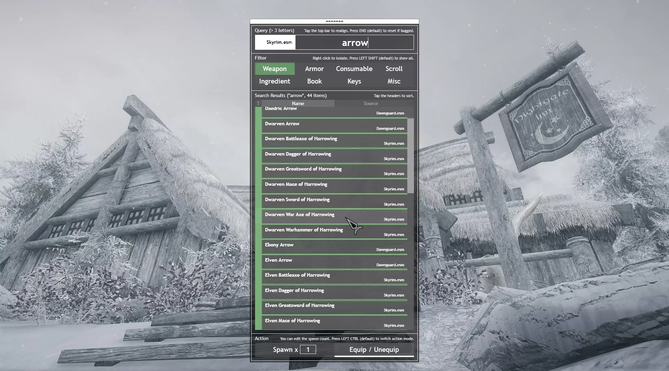Select Dwarven Greatsword of Harrowing
The image size is (669, 371).
334,171
